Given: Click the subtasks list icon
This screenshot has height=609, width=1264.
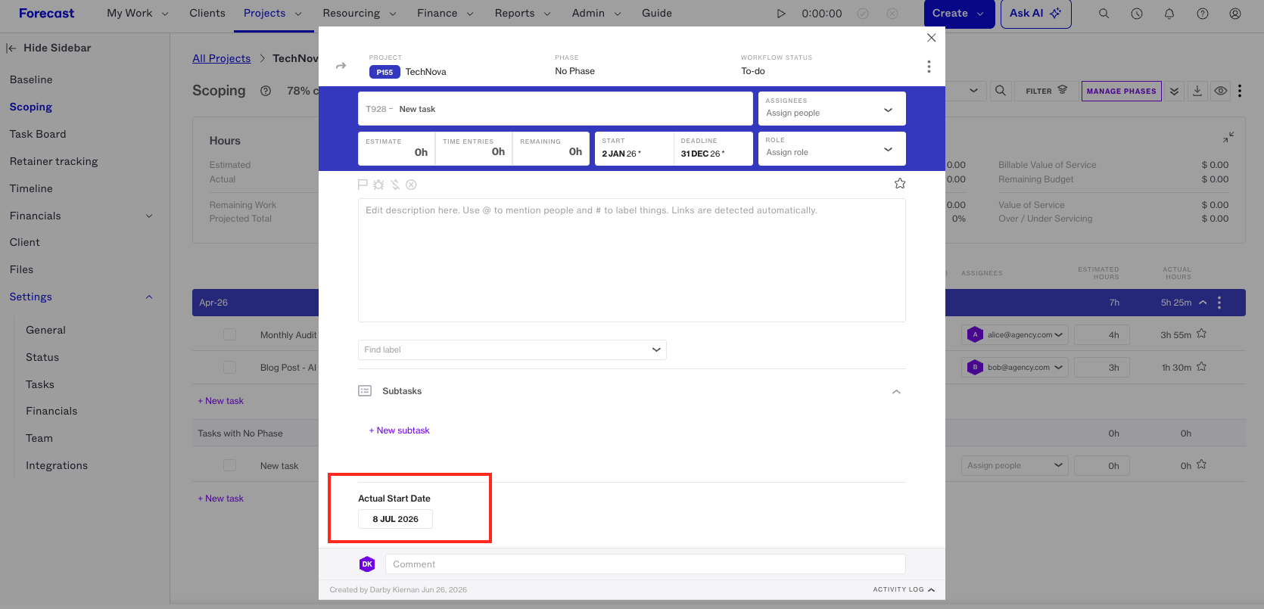Looking at the screenshot, I should (365, 391).
